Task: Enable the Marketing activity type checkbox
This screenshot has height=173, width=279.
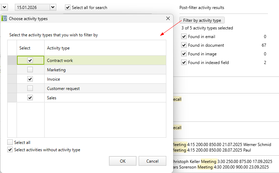Action: click(x=30, y=70)
